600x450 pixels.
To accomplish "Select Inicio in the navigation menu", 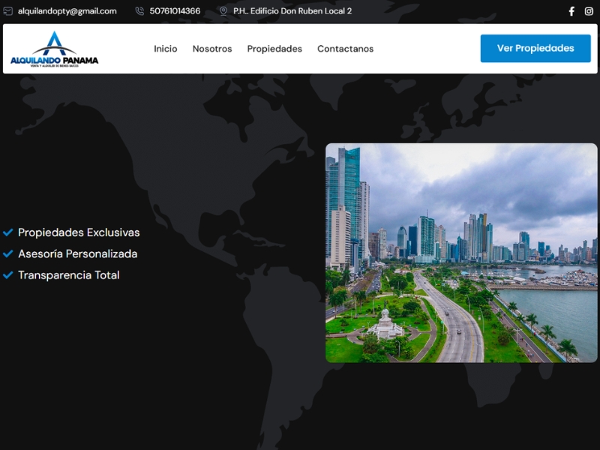I will (x=164, y=49).
